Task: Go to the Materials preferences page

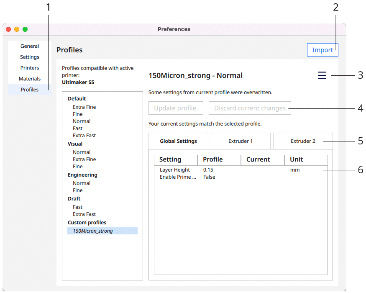Action: 30,79
